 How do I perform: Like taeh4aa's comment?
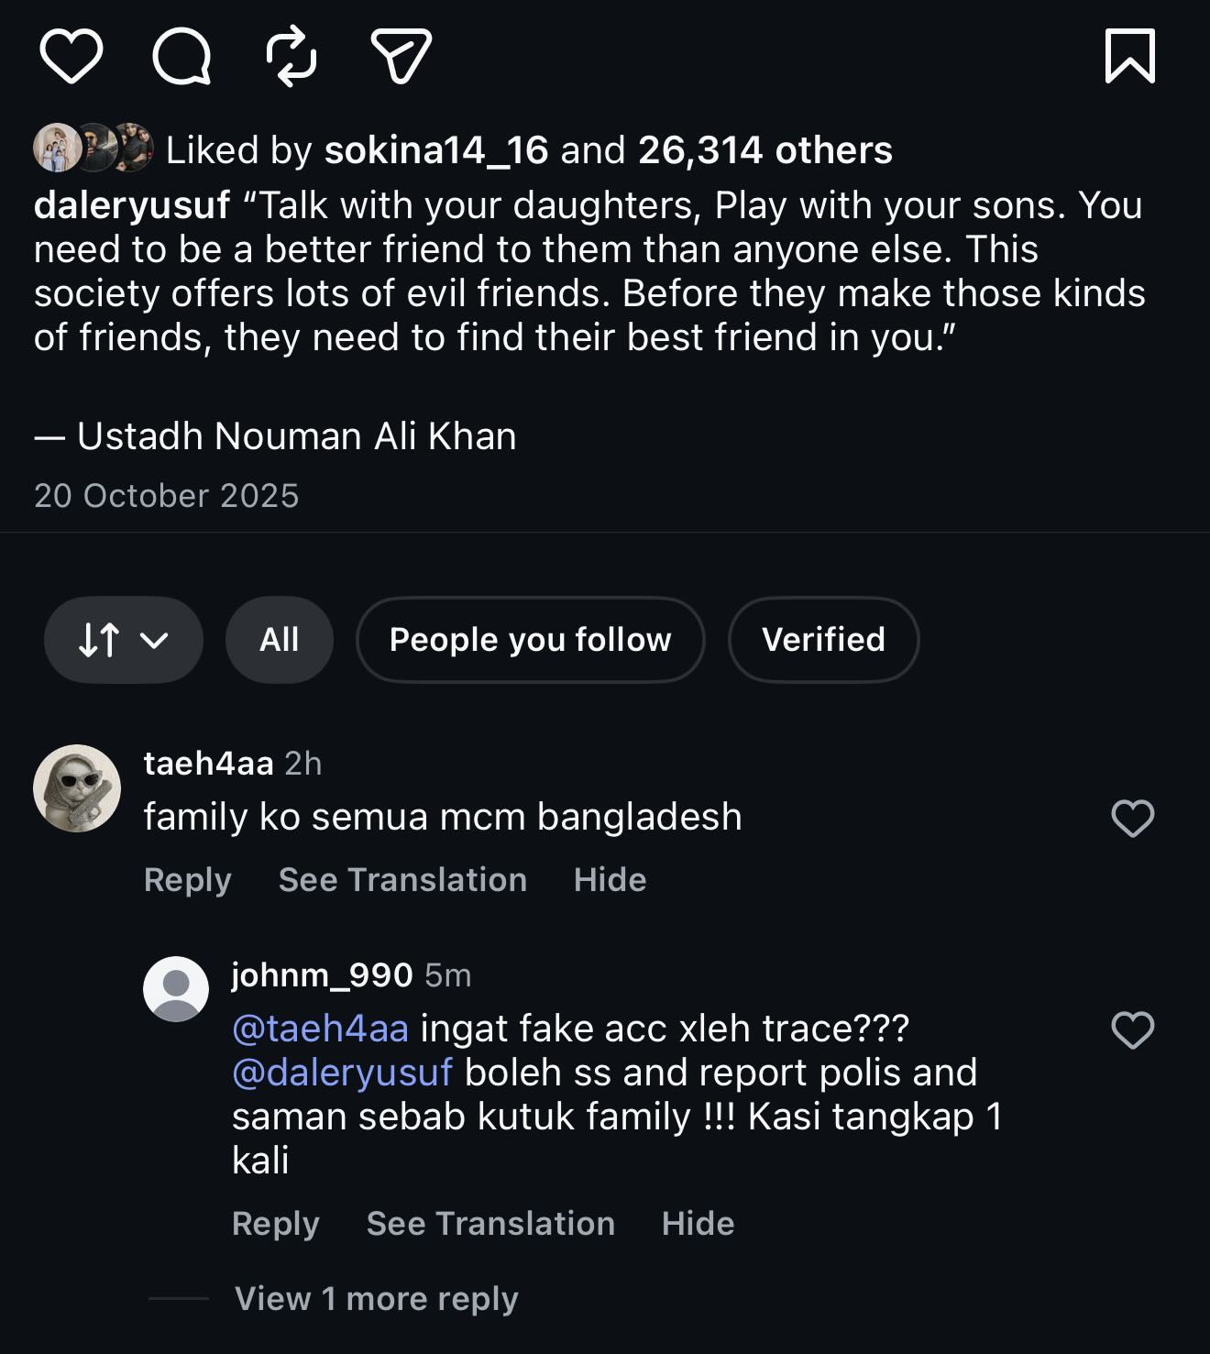pyautogui.click(x=1132, y=819)
